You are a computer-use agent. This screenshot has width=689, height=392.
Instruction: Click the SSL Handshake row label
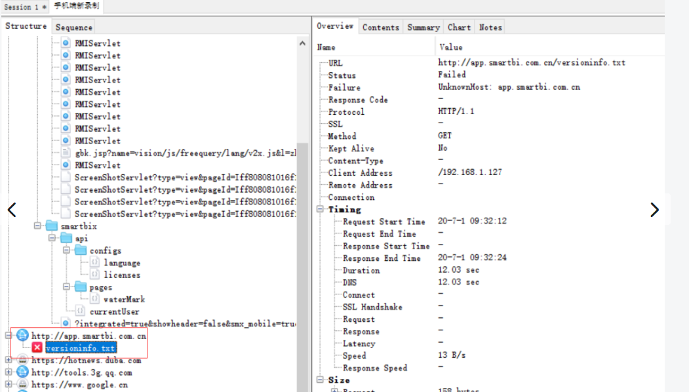(x=372, y=307)
